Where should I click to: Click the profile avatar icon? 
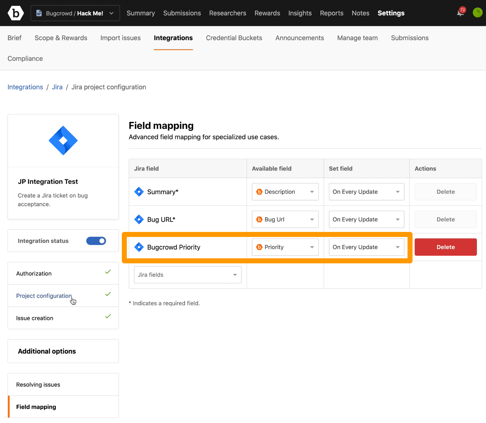[x=477, y=13]
